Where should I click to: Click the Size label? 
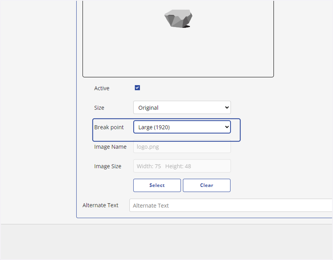[99, 108]
